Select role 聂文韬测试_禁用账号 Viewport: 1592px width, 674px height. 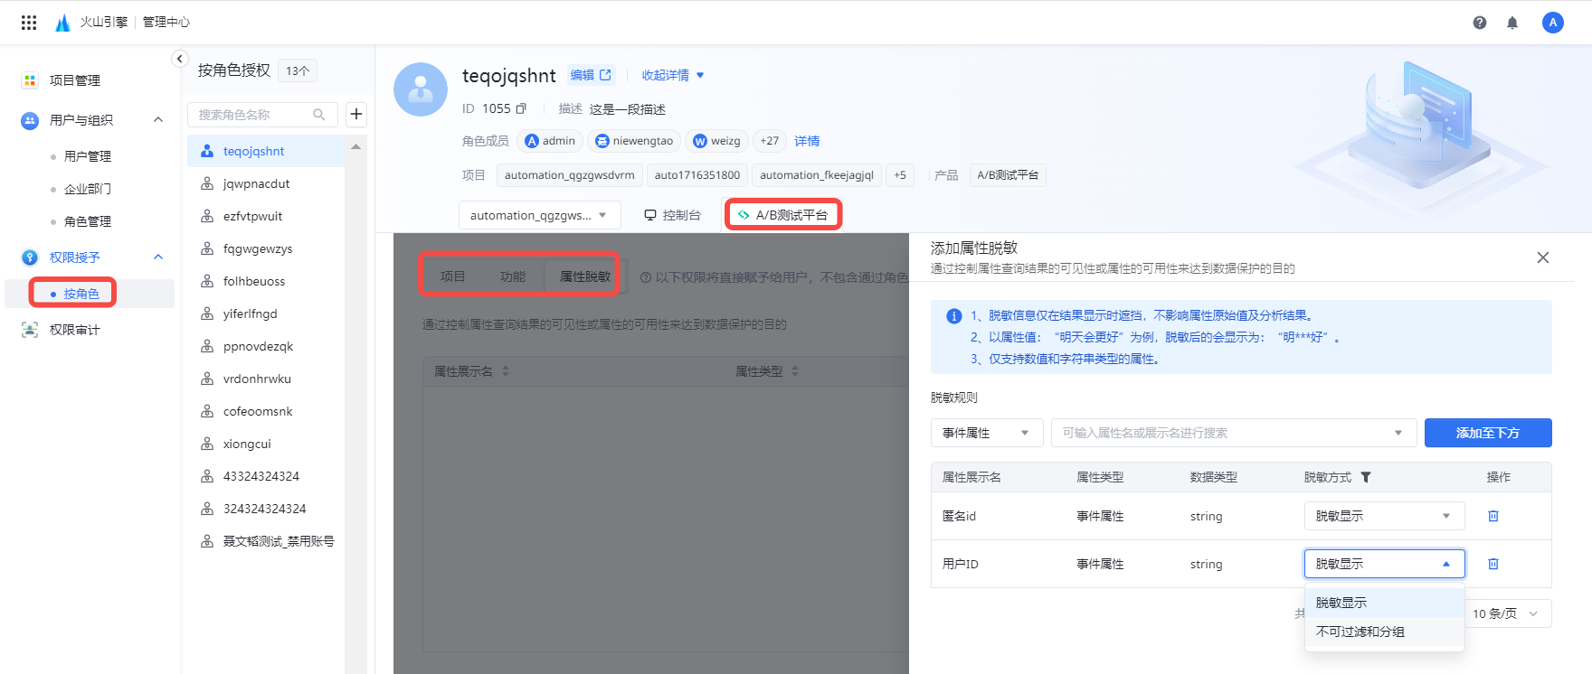266,541
